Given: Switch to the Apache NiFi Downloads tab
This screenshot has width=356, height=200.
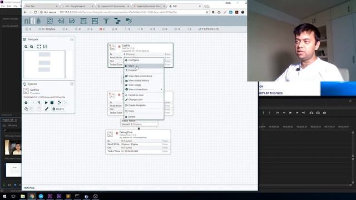Looking at the screenshot, I should click(112, 6).
